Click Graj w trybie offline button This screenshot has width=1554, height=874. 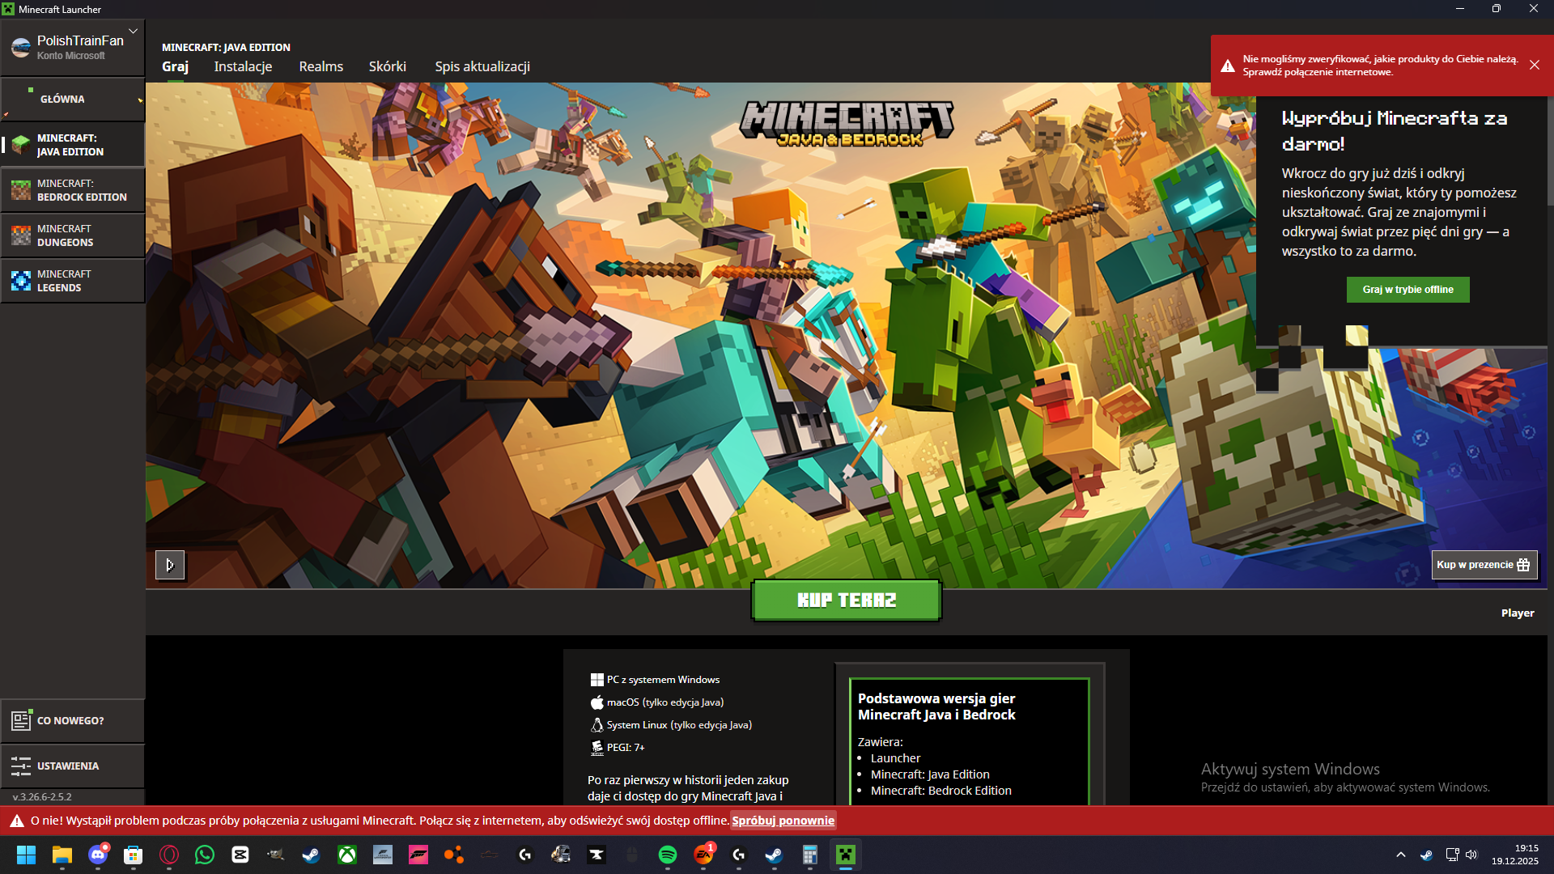[x=1408, y=290]
